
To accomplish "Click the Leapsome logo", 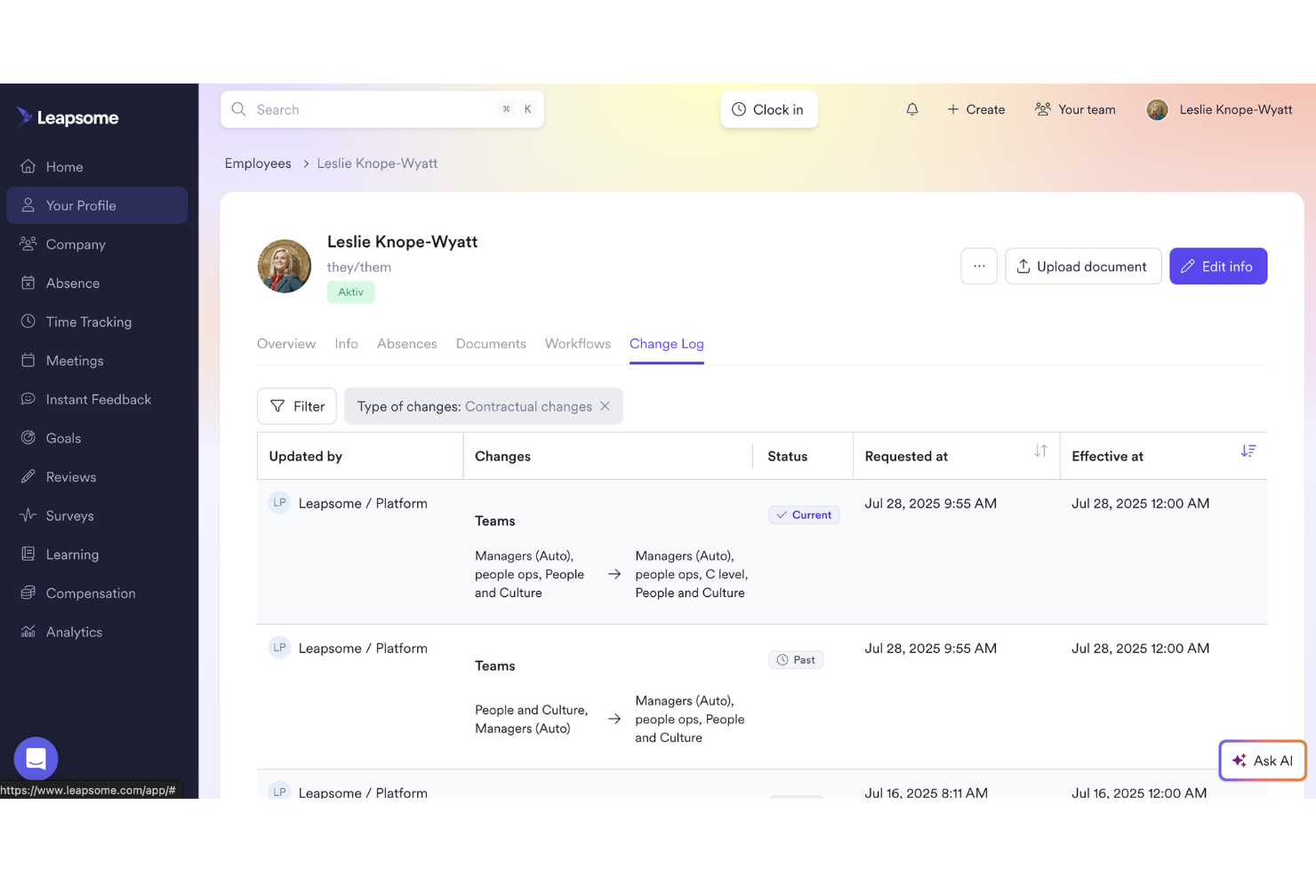I will (67, 116).
